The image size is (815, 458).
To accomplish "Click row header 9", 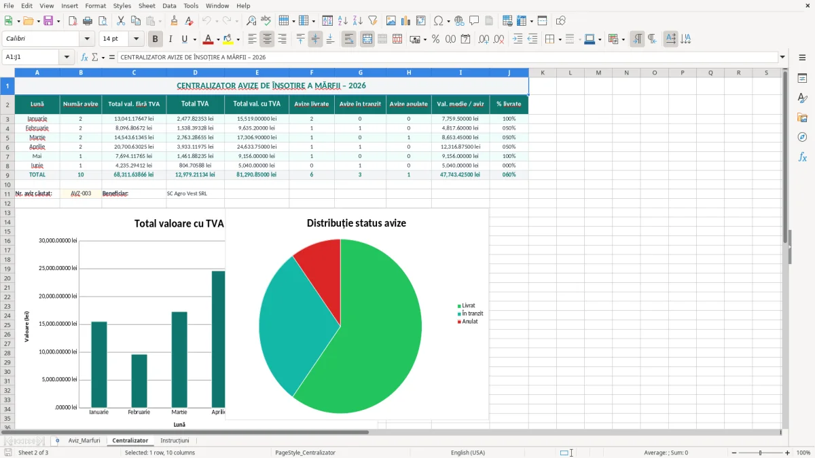I will 7,174.
